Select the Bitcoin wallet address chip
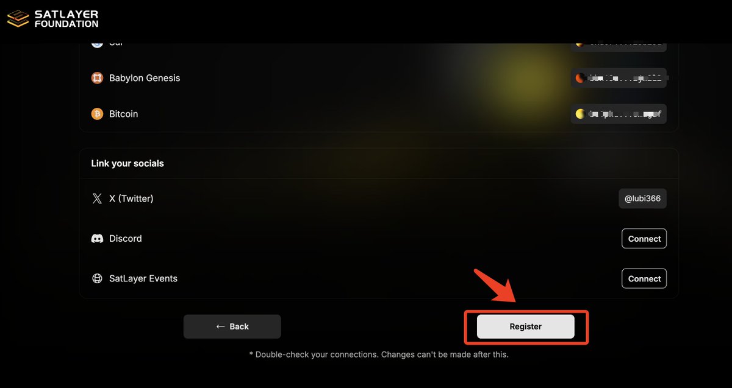Screen dimensions: 732x388 (x=619, y=114)
